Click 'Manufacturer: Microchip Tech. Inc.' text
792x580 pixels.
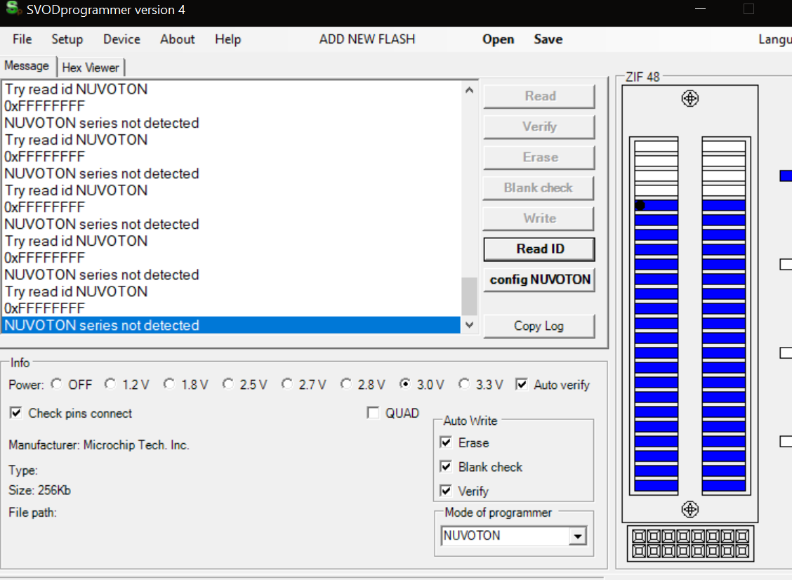[99, 445]
